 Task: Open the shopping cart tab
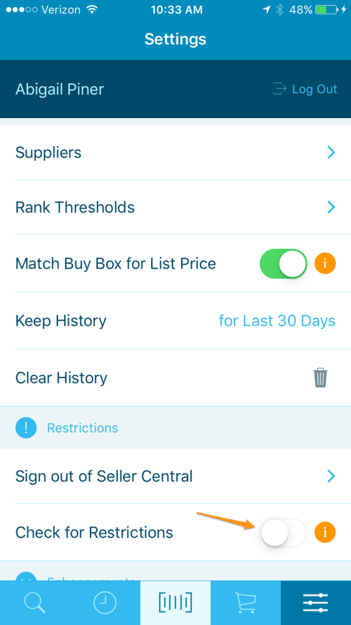(x=245, y=602)
